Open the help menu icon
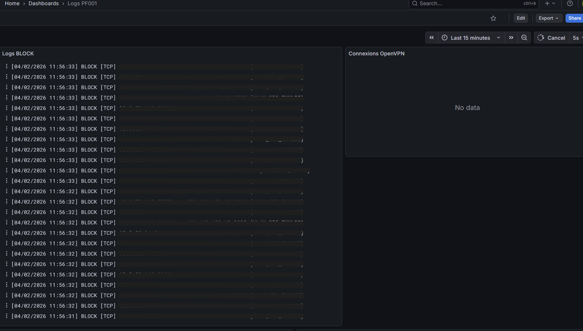This screenshot has height=331, width=583. click(x=570, y=3)
